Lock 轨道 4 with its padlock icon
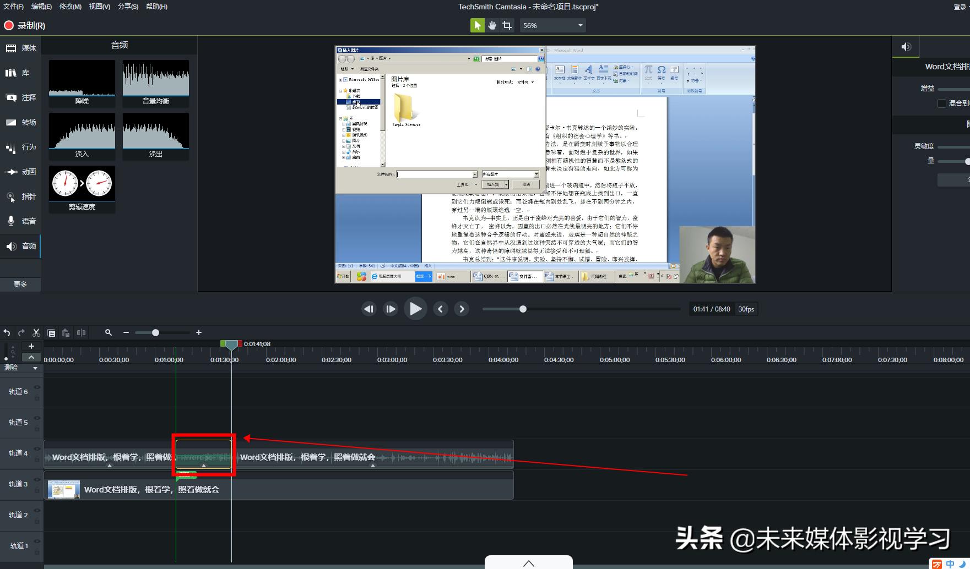This screenshot has width=970, height=569. [37, 459]
